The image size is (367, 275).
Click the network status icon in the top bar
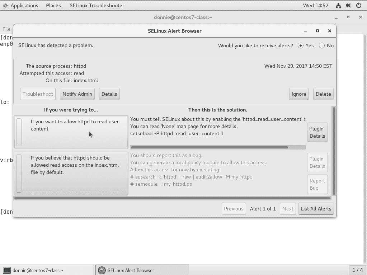click(338, 5)
